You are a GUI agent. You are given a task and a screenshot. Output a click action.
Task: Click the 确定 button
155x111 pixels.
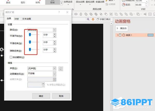[x=41, y=96]
